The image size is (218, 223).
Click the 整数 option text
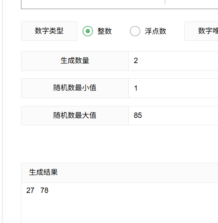(104, 31)
